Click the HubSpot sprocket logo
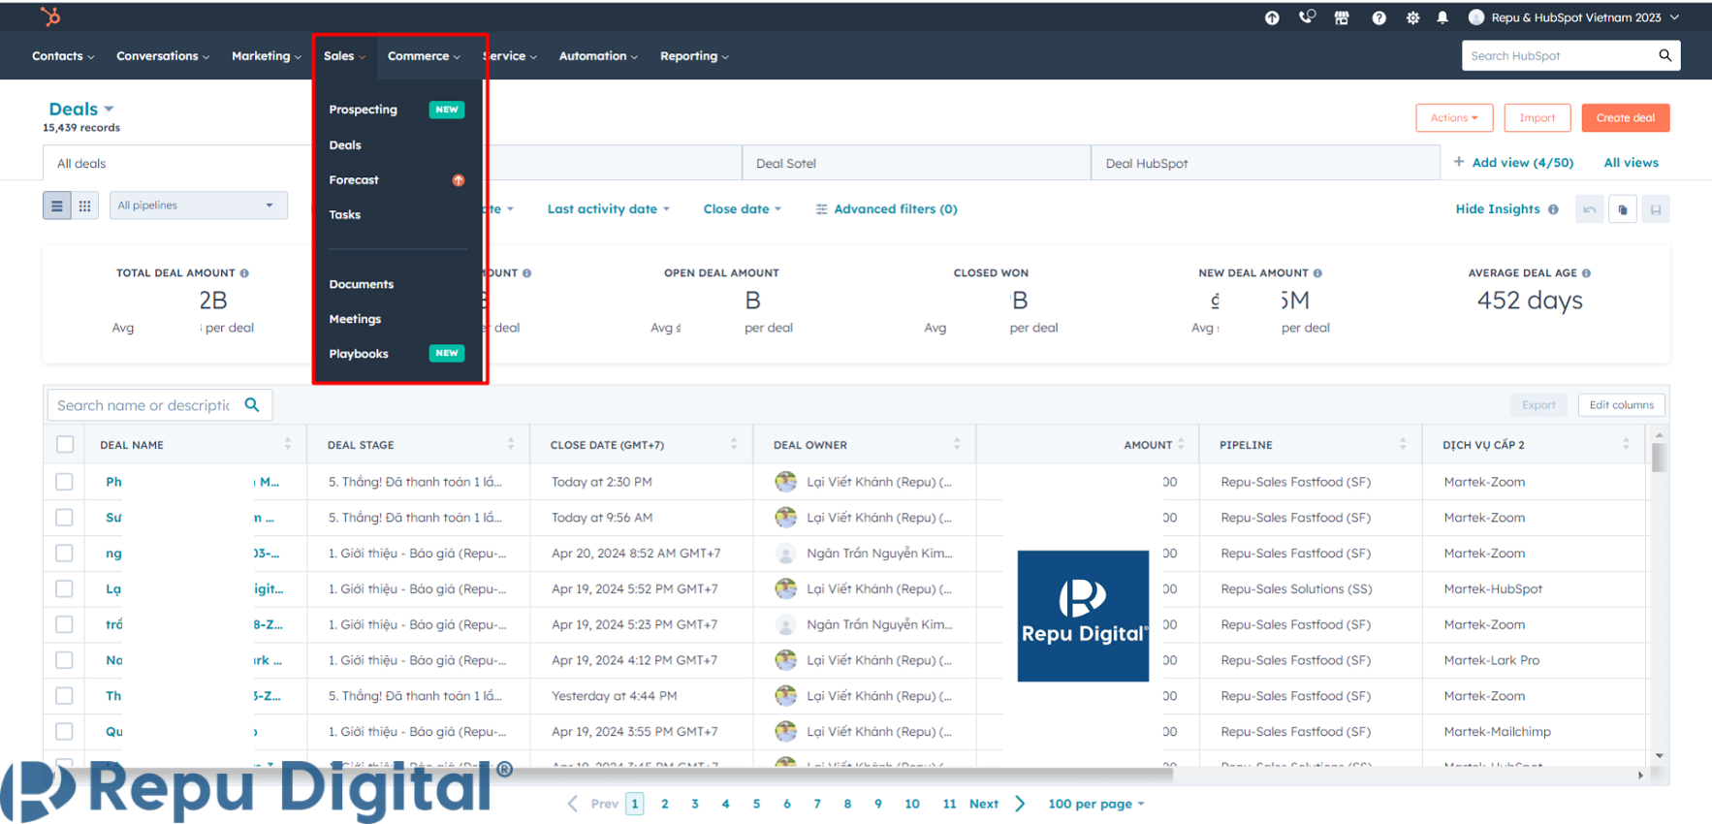1712x824 pixels. tap(50, 16)
